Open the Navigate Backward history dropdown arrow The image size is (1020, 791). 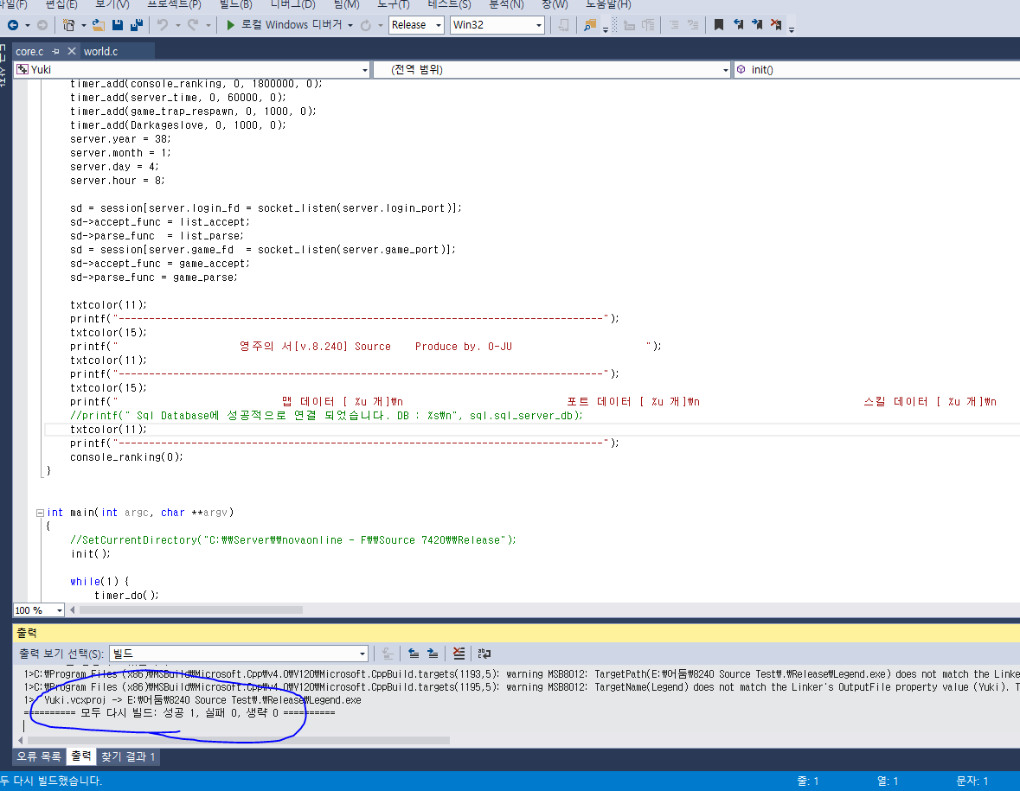point(28,25)
